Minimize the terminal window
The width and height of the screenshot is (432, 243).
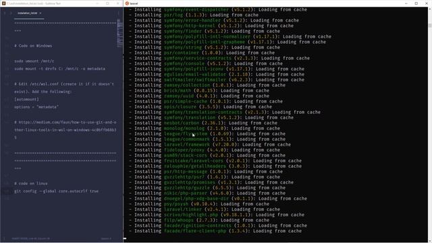click(x=406, y=3)
